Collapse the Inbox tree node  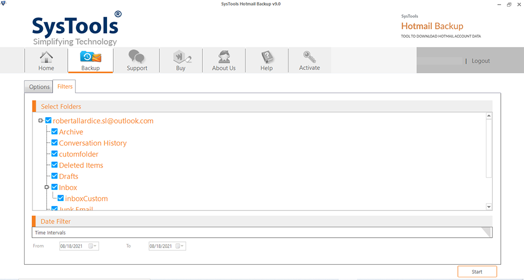click(x=47, y=187)
